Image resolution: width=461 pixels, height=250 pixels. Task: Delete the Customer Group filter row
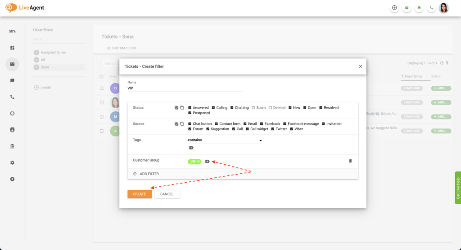click(350, 161)
